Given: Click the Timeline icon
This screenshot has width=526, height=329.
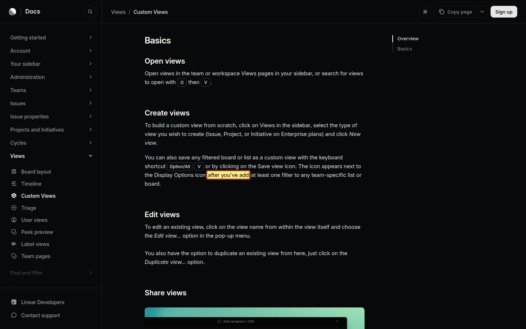Looking at the screenshot, I should pyautogui.click(x=14, y=184).
